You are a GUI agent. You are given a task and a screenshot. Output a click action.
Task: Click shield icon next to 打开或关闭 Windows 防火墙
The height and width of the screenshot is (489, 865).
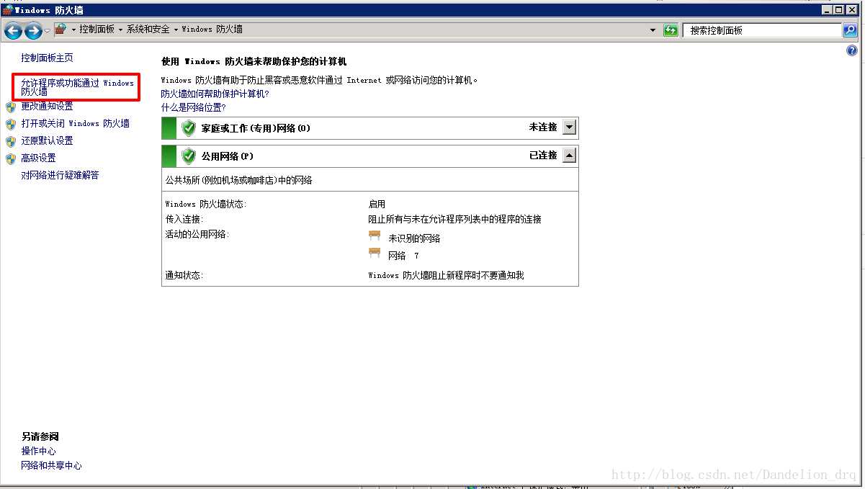(x=10, y=124)
